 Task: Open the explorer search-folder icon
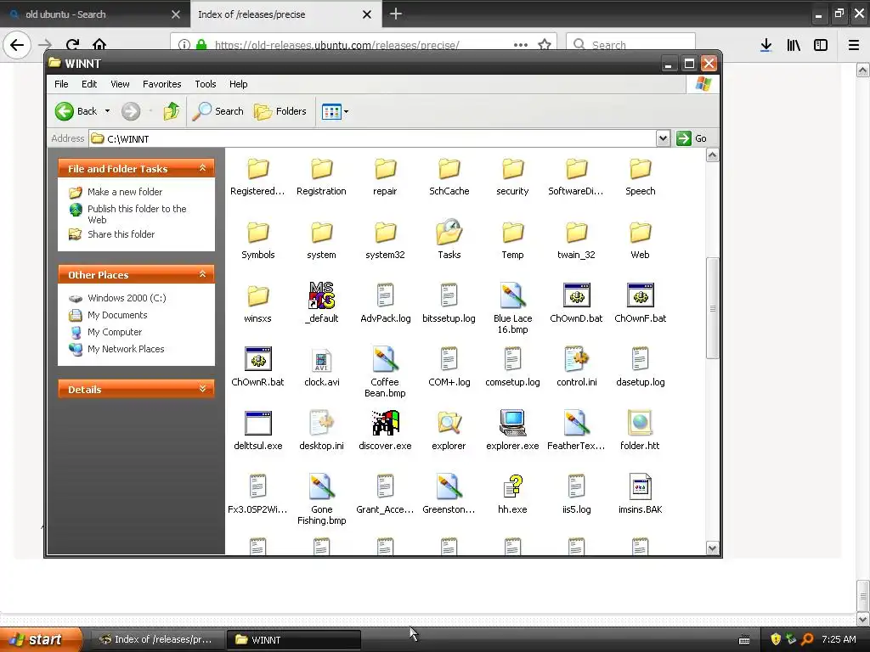(x=449, y=430)
